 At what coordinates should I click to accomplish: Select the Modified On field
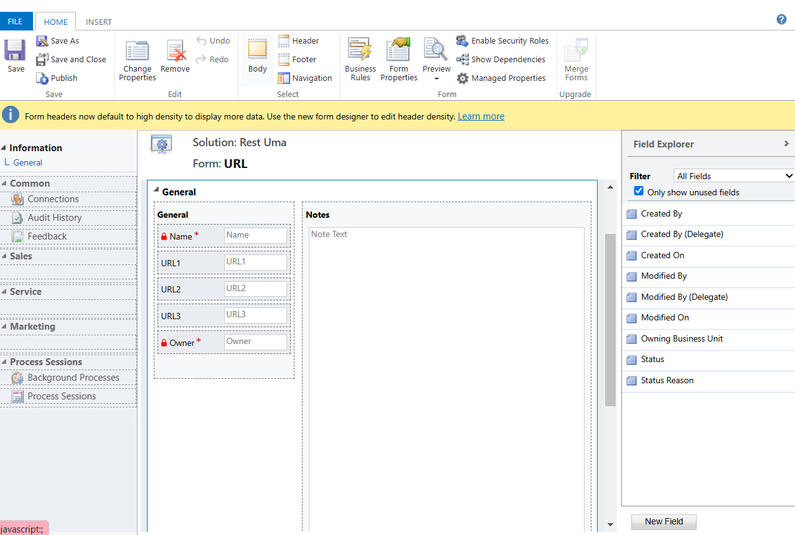click(708, 318)
